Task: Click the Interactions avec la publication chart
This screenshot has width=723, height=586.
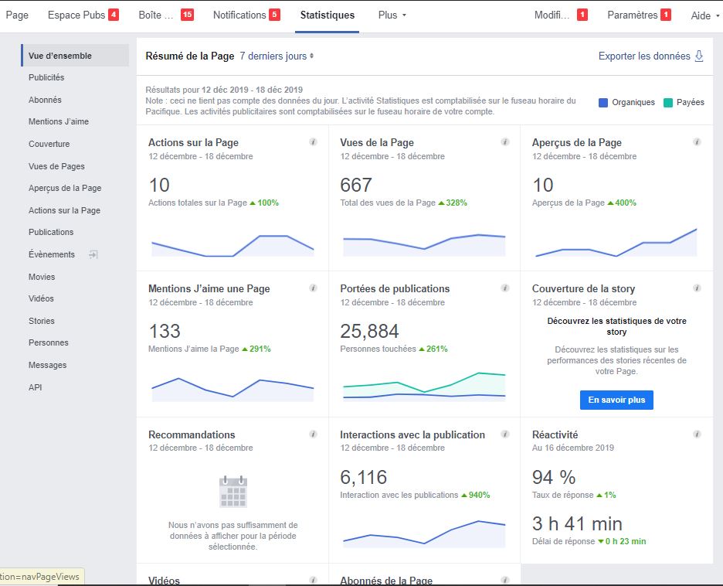Action: (x=424, y=534)
